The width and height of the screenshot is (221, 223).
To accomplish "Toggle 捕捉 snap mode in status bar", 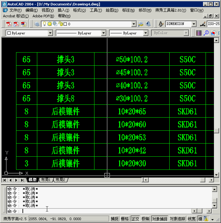I will click(x=114, y=219).
